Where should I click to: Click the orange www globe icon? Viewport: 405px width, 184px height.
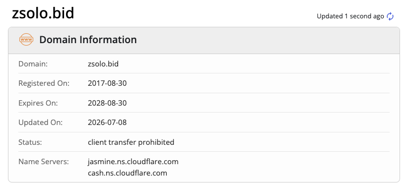(26, 40)
